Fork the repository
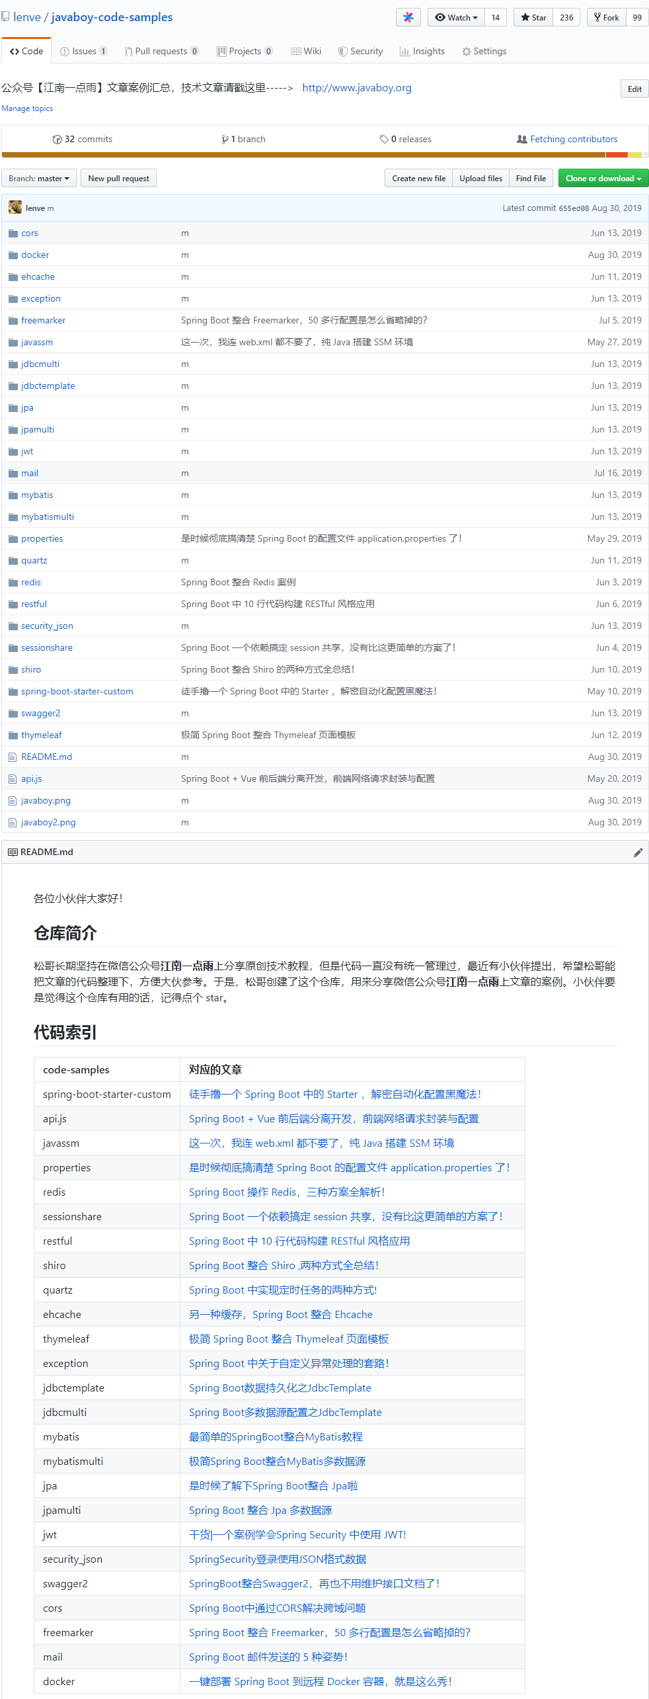 [607, 17]
